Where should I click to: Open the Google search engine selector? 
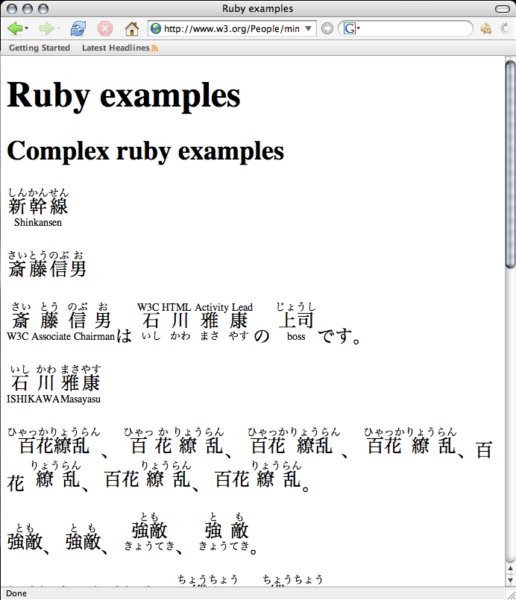pyautogui.click(x=351, y=28)
